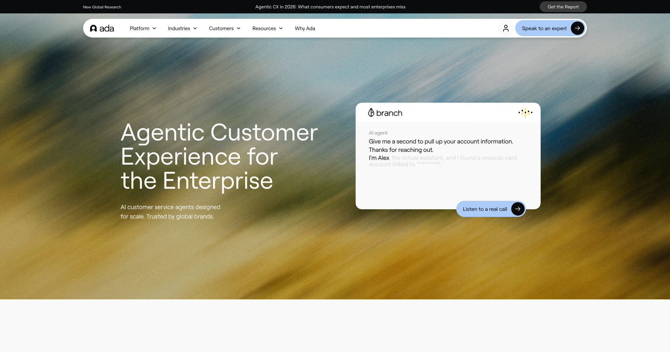The height and width of the screenshot is (352, 670).
Task: Click Listen to a real call
Action: [x=485, y=209]
